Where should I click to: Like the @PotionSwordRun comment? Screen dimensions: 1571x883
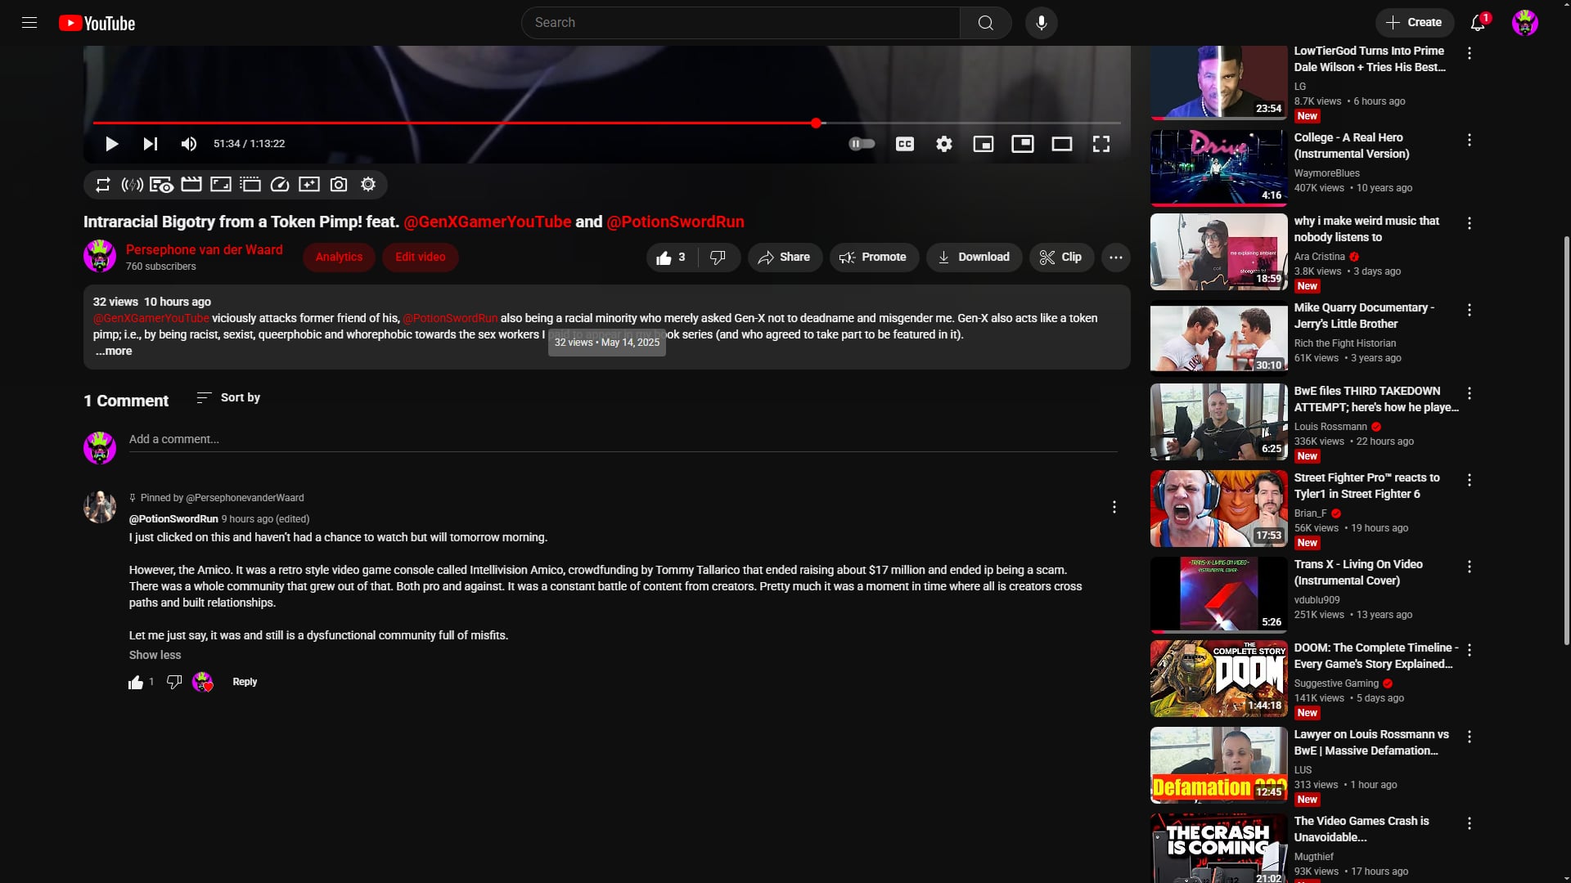[136, 683]
